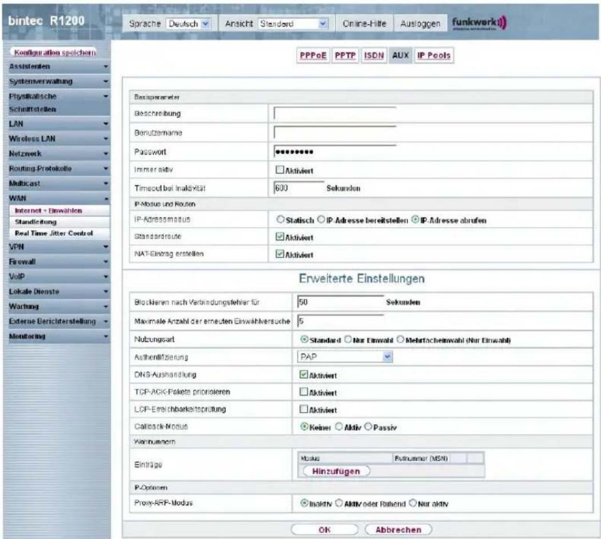601x539 pixels.
Task: Click Konfiguration speichern link
Action: pyautogui.click(x=55, y=53)
